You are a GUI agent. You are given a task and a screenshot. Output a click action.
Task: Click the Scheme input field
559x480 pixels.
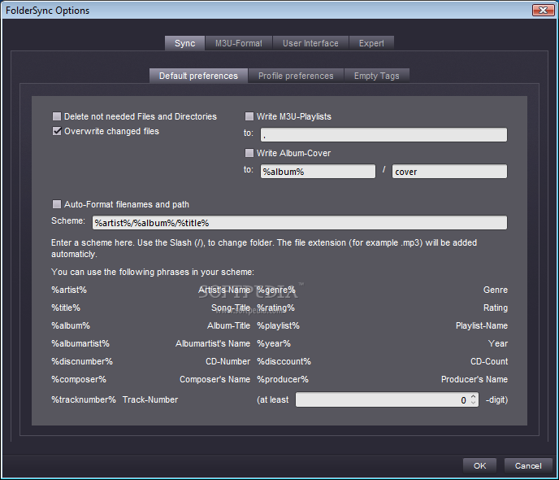300,223
